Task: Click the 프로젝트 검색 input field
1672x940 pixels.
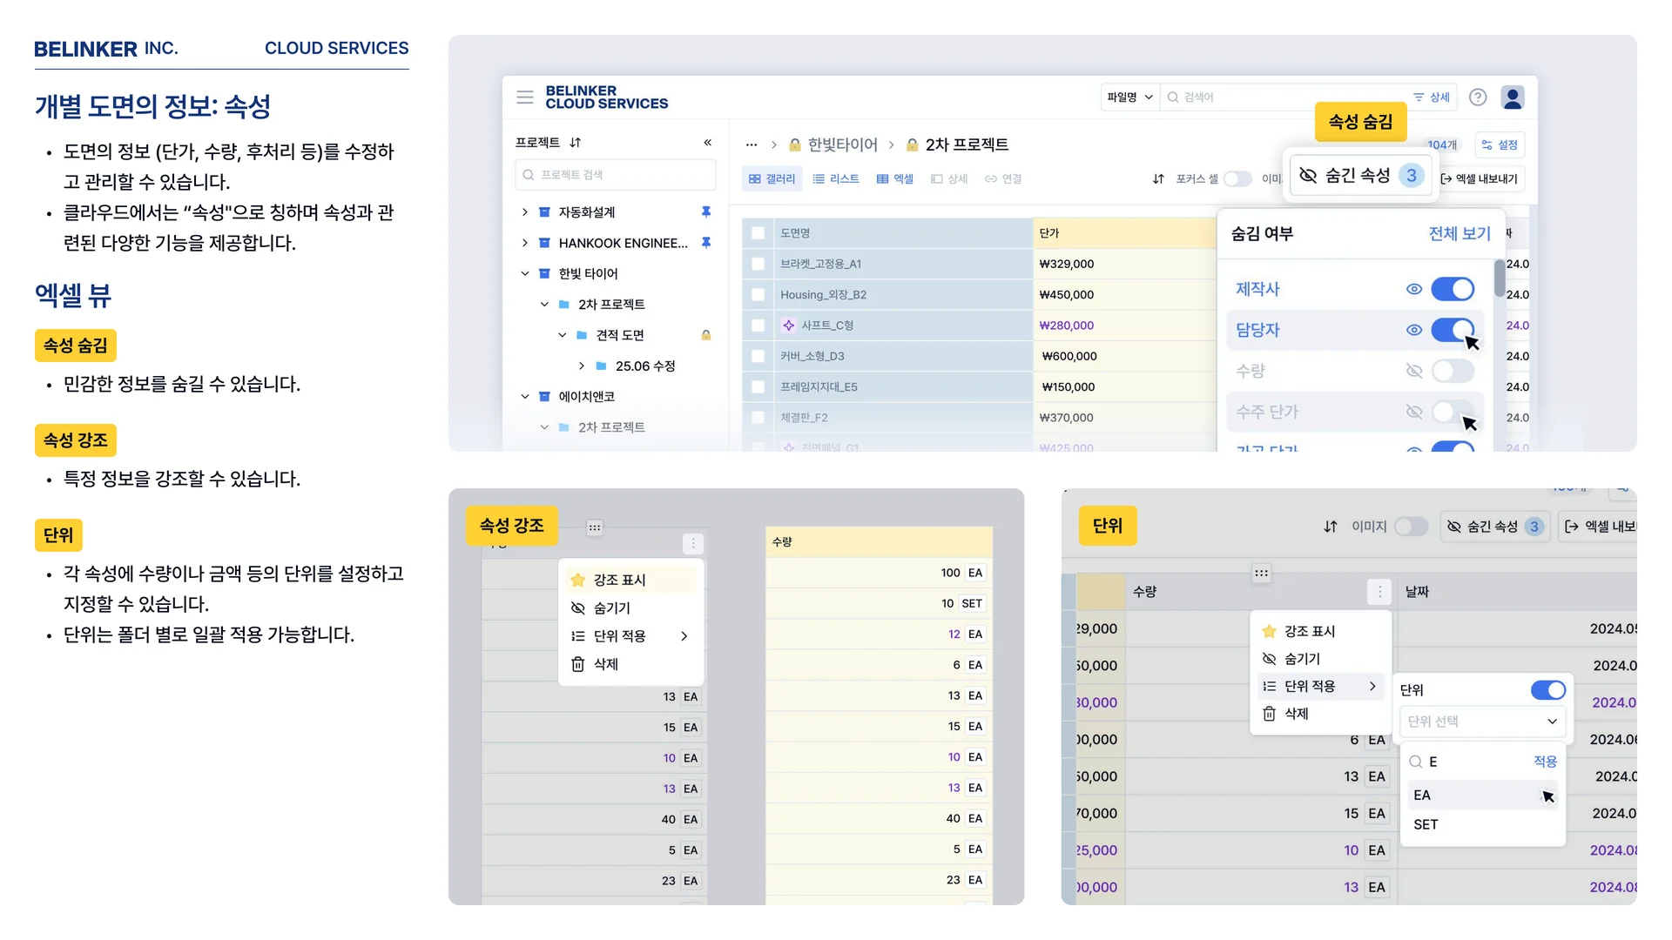Action: click(615, 175)
